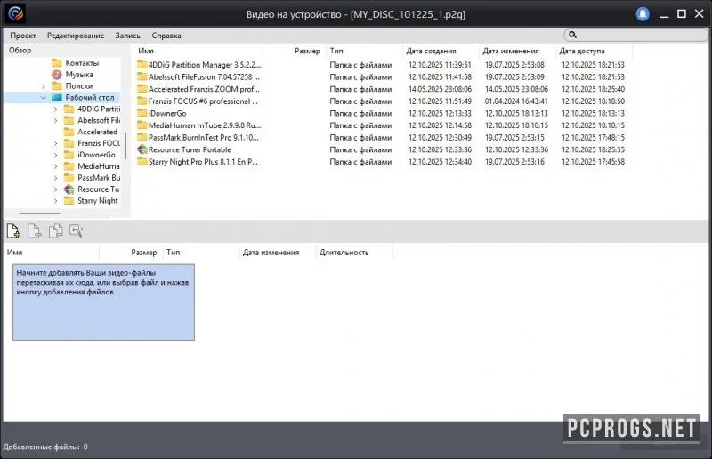
Task: Click the Accelerated folder icon in the tree
Action: [x=69, y=132]
